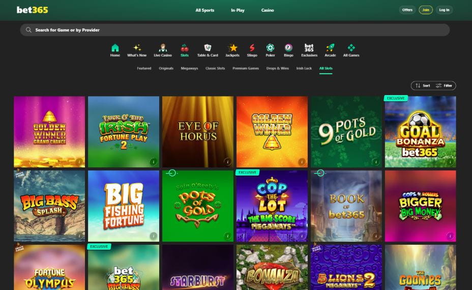Switch to the Originals tab
The image size is (472, 290).
[x=166, y=68]
